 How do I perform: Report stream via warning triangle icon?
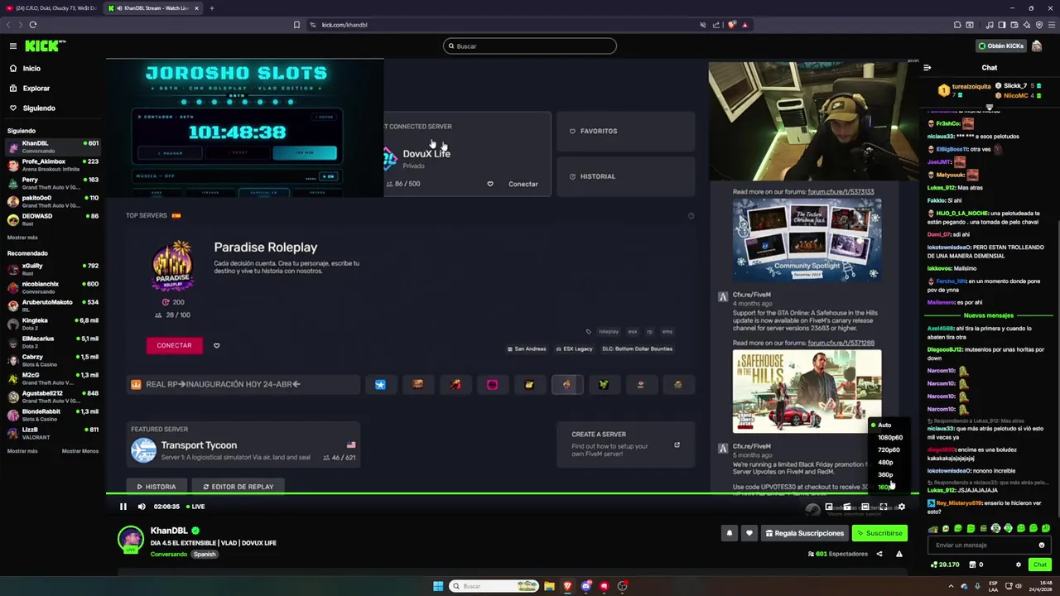(x=899, y=554)
